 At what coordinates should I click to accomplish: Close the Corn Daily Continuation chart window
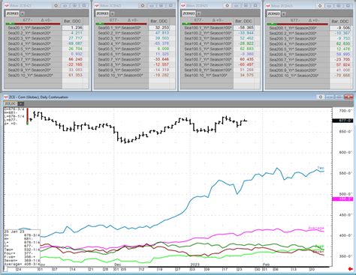[x=349, y=97]
